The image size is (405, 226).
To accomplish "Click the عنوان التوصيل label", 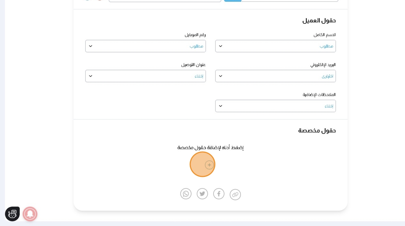I will pyautogui.click(x=193, y=65).
